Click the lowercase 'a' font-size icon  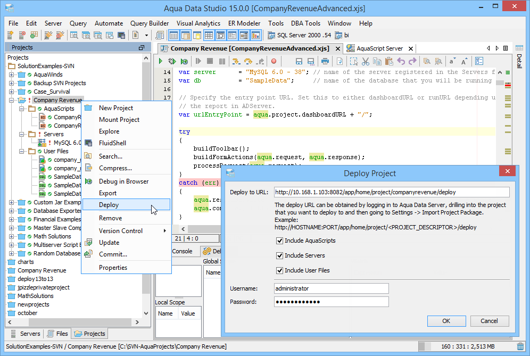click(x=452, y=61)
